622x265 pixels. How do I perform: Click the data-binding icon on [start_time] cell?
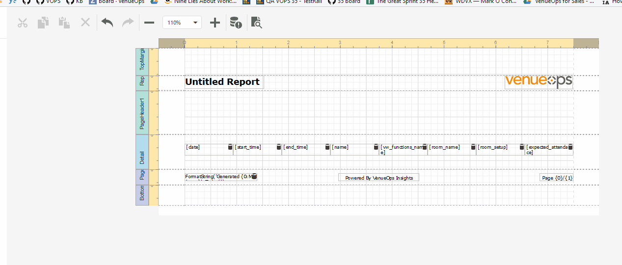(279, 147)
